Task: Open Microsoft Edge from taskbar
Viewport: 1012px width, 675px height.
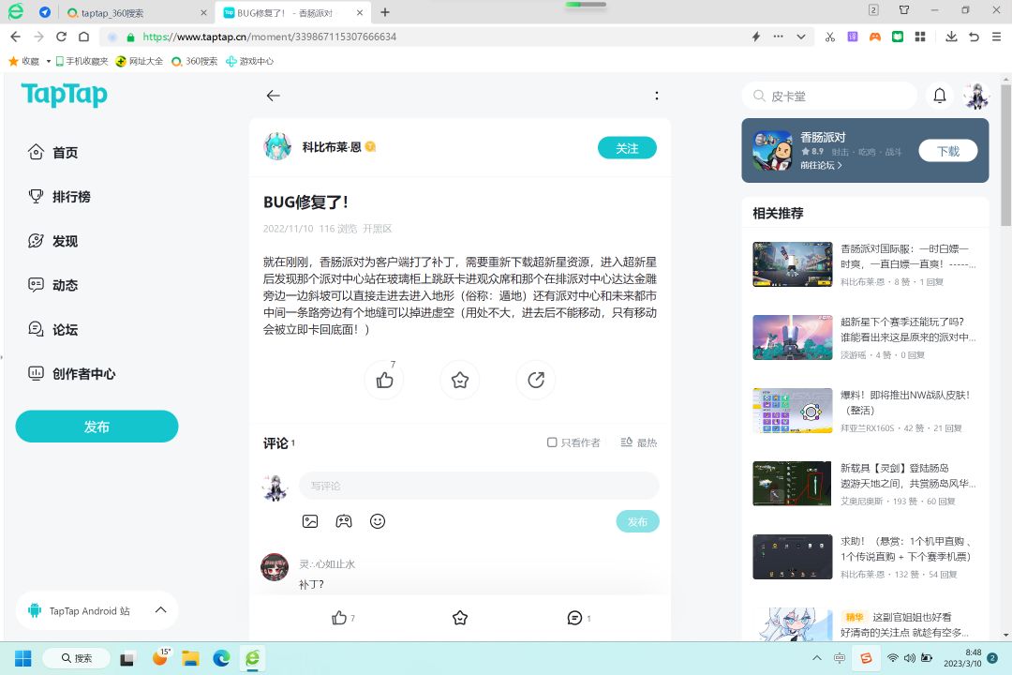Action: click(221, 658)
